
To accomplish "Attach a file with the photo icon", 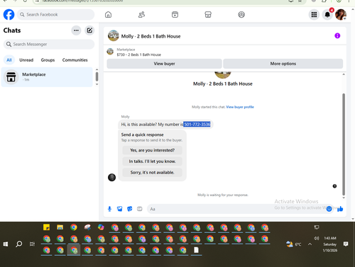I will (x=120, y=209).
